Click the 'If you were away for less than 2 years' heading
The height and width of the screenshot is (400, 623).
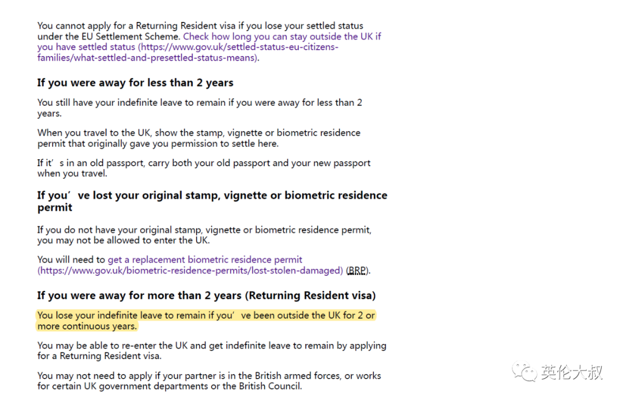[x=136, y=83]
